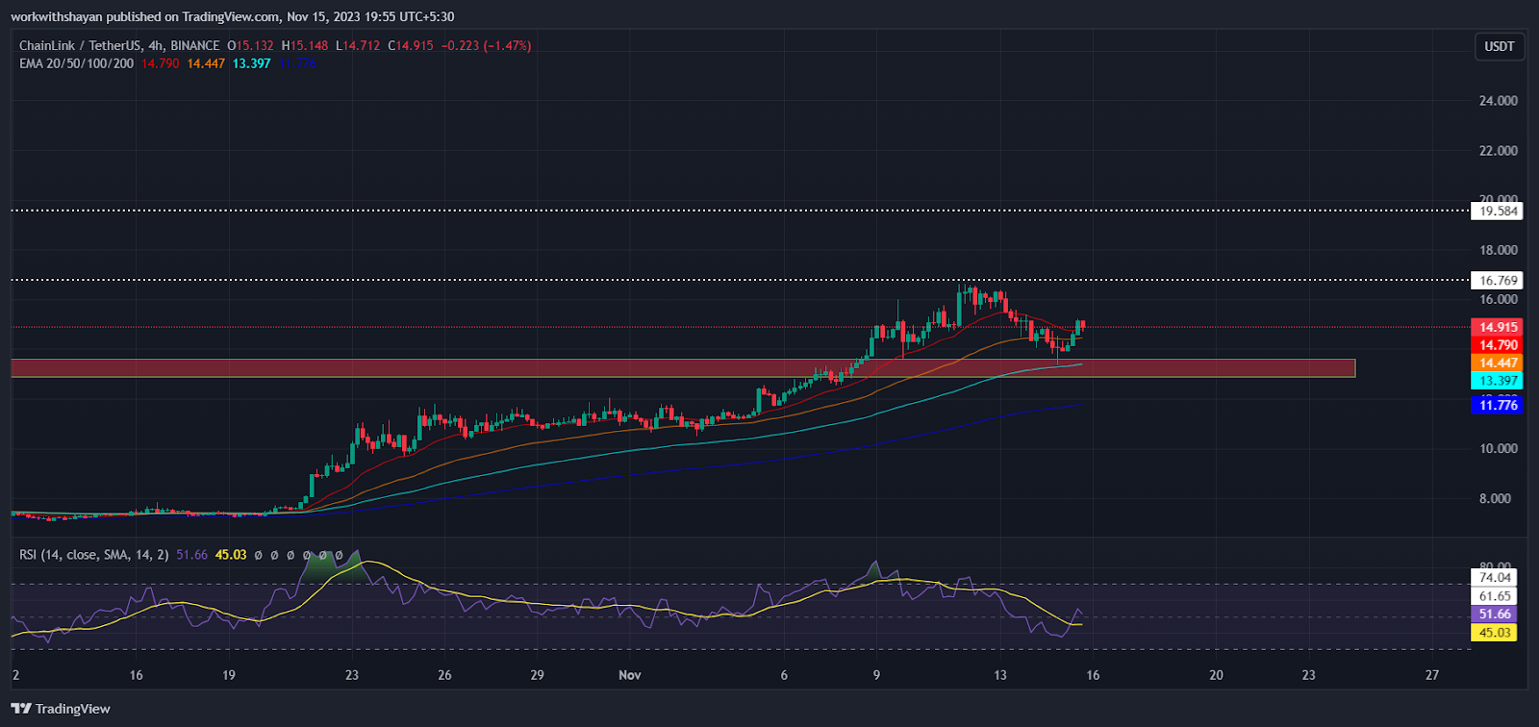Open the USDT currency button
Viewport: 1539px width, 727px height.
1500,46
